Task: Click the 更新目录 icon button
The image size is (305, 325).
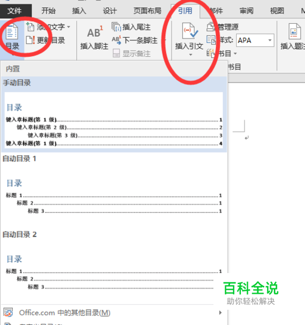Action: (30, 40)
